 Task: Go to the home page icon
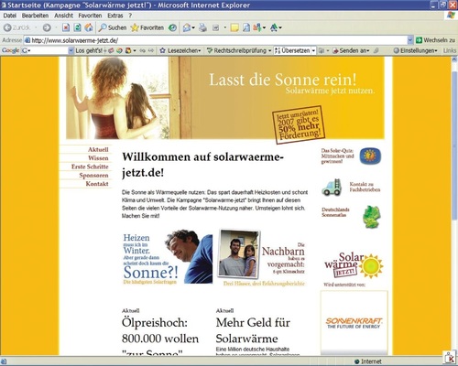pyautogui.click(x=89, y=27)
